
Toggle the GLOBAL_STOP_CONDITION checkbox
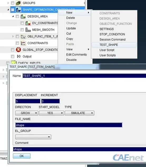coord(12,50)
